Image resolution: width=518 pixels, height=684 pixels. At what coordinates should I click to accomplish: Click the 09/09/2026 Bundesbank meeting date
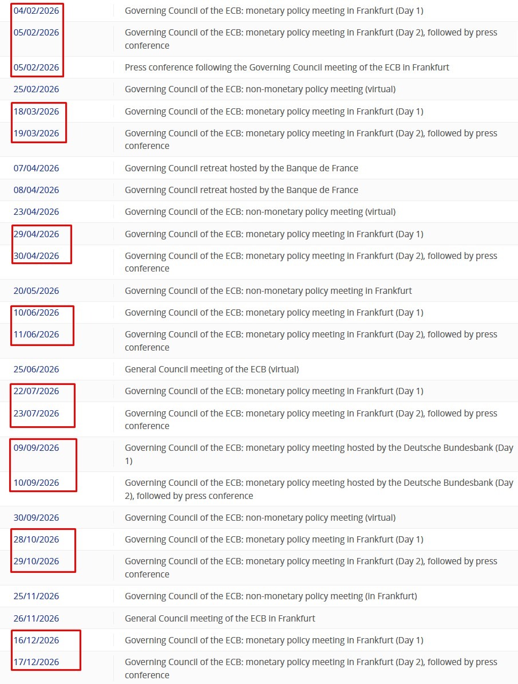pyautogui.click(x=36, y=447)
